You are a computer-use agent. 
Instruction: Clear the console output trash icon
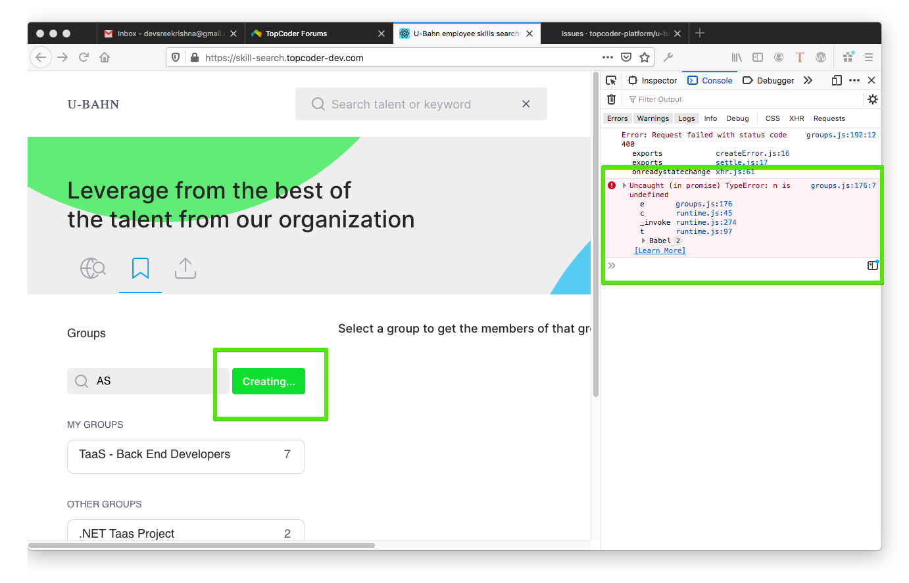[x=611, y=99]
